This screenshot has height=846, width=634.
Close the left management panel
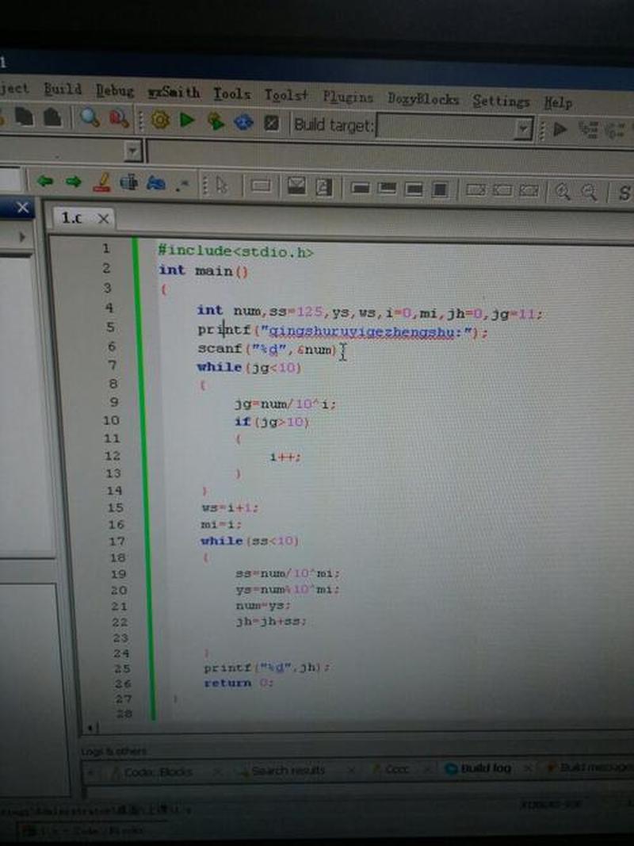(23, 207)
